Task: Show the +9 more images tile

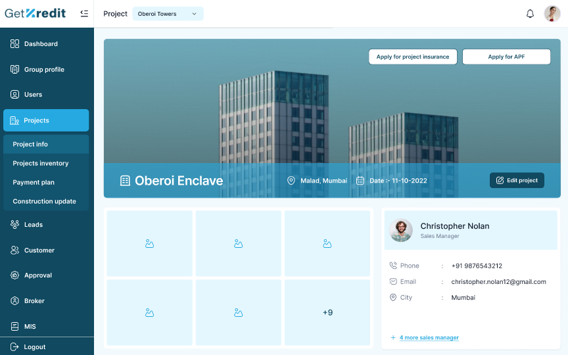Action: 327,312
